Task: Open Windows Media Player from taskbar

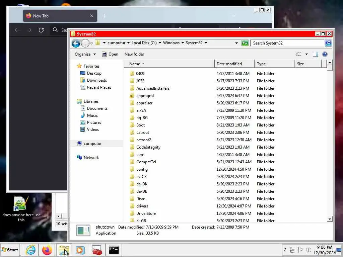Action: [x=80, y=250]
